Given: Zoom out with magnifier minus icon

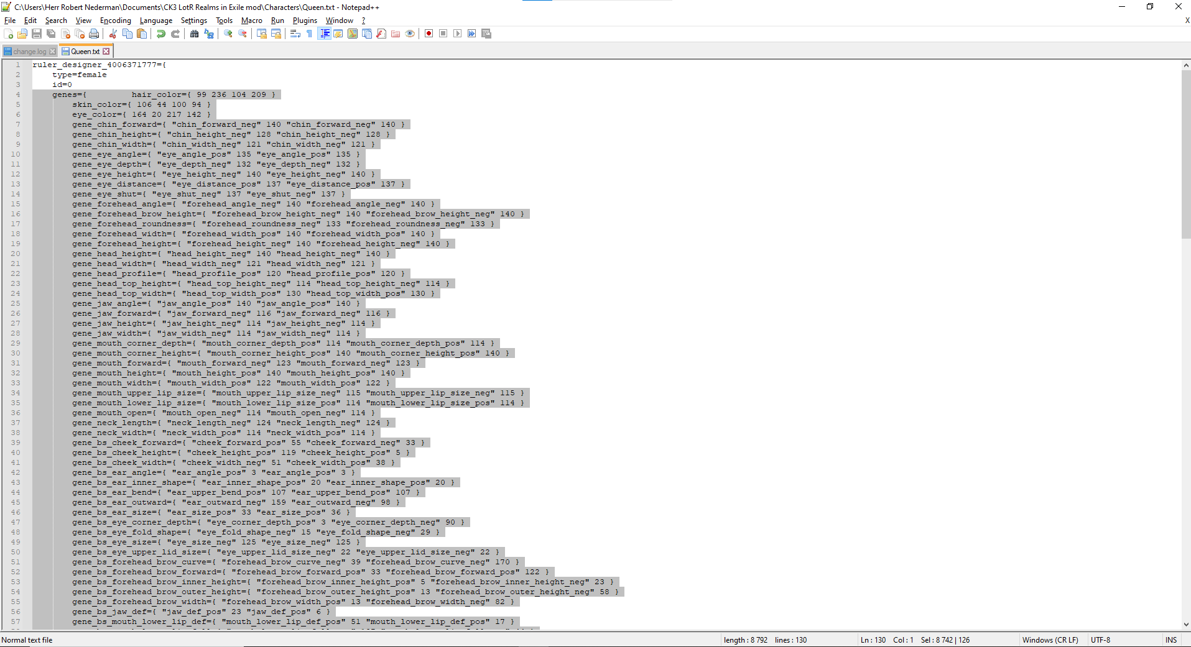Looking at the screenshot, I should [x=243, y=34].
